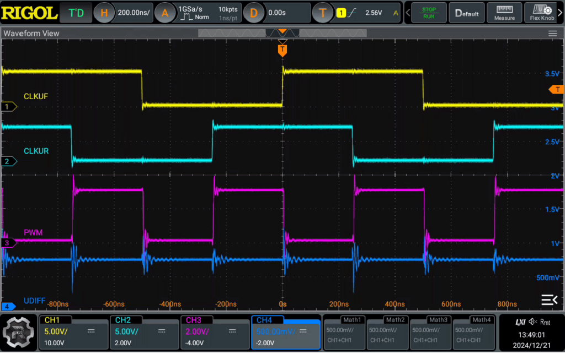Collapse toolbar with left chevron arrow

(408, 13)
